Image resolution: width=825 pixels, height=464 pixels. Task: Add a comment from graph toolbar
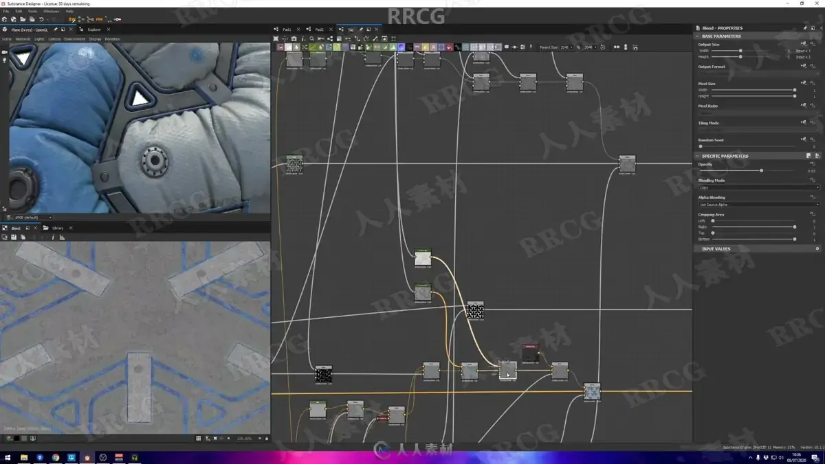506,47
